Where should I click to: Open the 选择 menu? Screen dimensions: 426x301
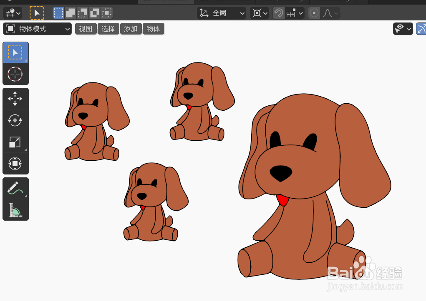coord(108,29)
